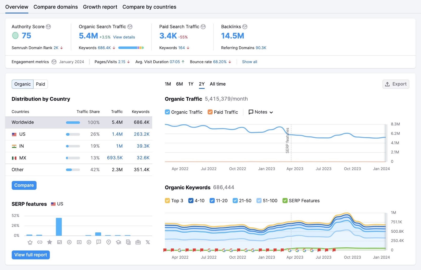Open the Growth report tab
This screenshot has width=421, height=270.
click(x=100, y=7)
